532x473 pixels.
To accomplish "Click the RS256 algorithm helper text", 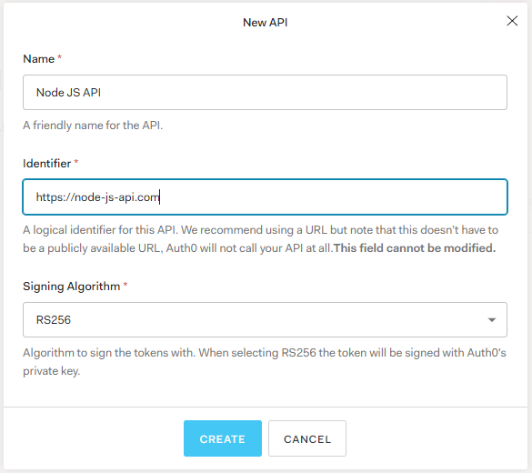I will click(265, 362).
